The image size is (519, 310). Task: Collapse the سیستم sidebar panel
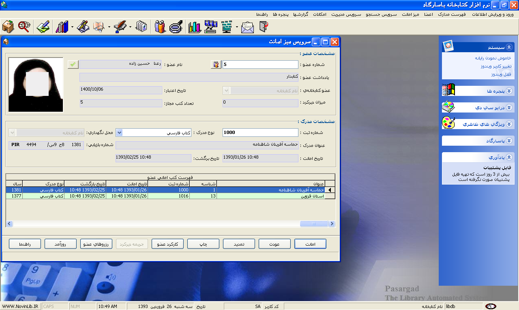coord(509,47)
